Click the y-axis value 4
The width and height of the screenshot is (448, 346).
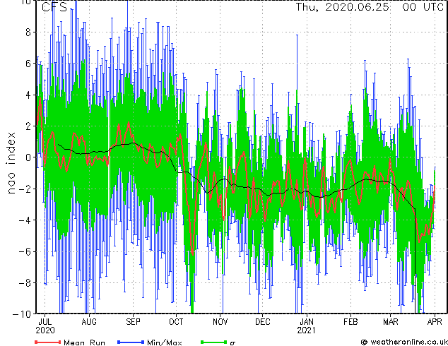tap(28, 95)
